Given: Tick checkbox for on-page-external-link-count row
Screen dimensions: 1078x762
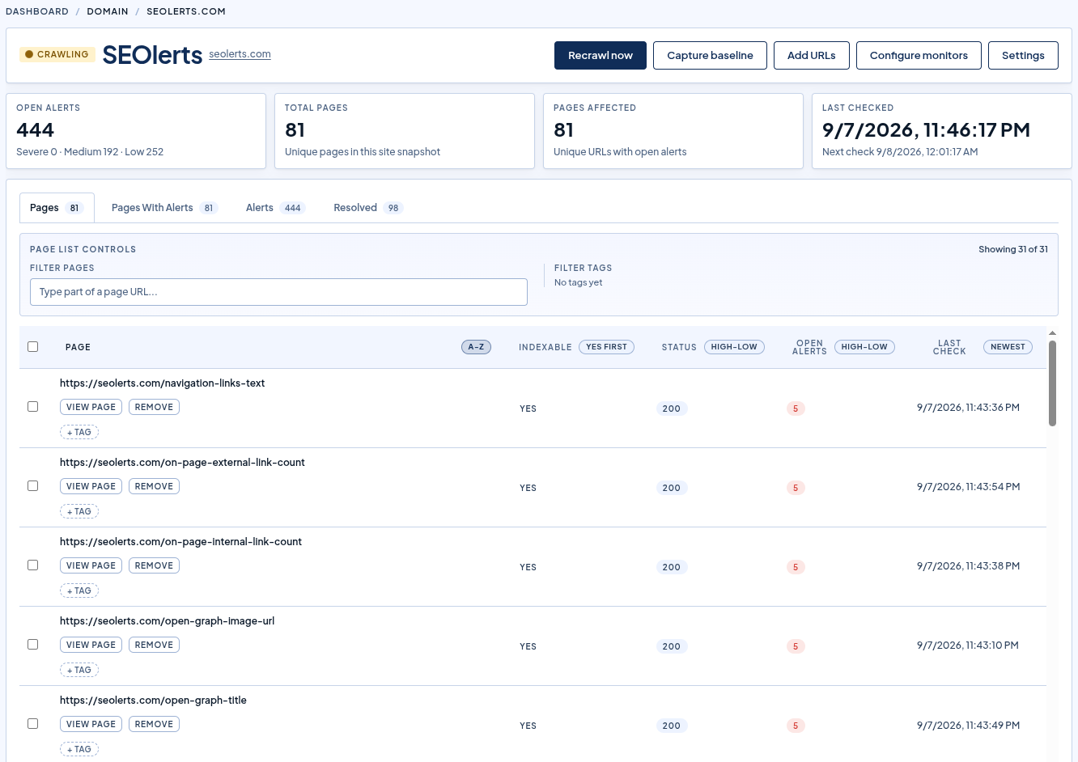Looking at the screenshot, I should [x=33, y=486].
